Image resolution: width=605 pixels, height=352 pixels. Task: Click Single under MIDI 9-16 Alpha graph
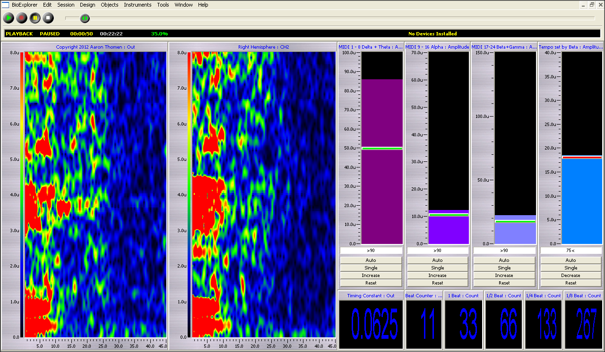(438, 268)
